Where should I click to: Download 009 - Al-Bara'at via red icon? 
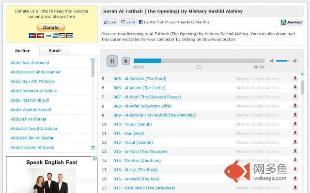(295, 115)
